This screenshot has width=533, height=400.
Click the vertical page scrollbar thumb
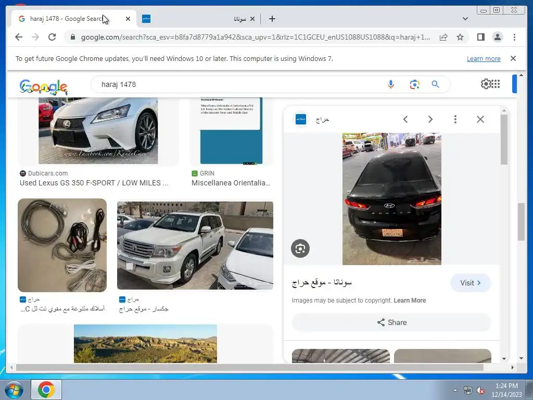point(521,222)
